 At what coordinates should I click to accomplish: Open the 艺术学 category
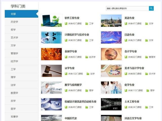pos(22,38)
